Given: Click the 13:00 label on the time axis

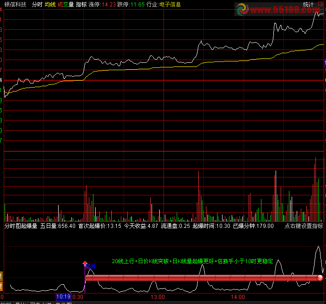Looking at the screenshot, I should [x=158, y=297].
